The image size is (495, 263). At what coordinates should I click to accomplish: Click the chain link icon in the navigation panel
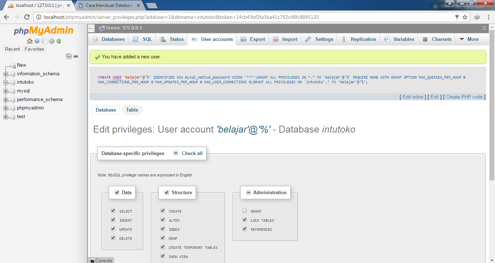coord(76,56)
